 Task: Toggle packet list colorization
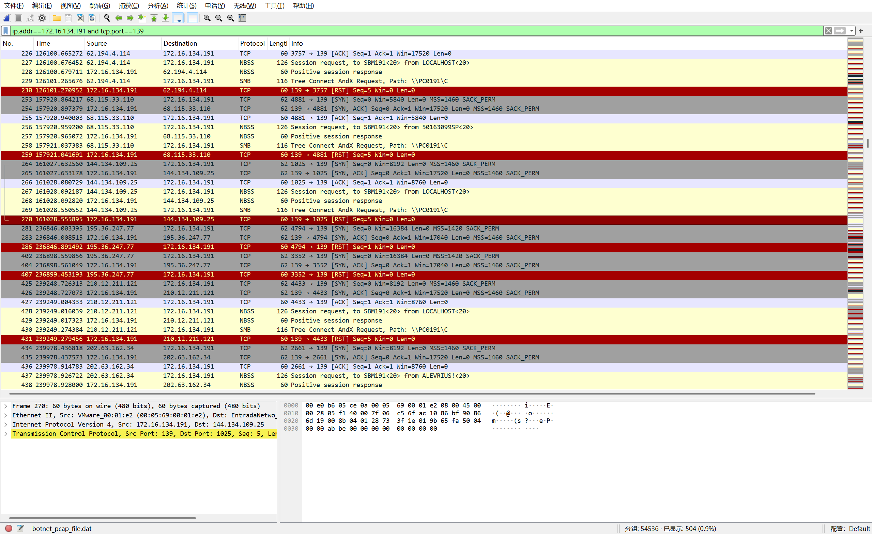(193, 18)
